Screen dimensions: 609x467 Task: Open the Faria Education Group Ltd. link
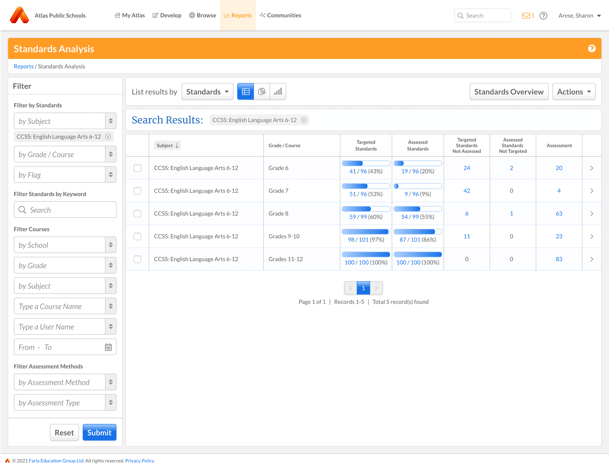point(57,461)
